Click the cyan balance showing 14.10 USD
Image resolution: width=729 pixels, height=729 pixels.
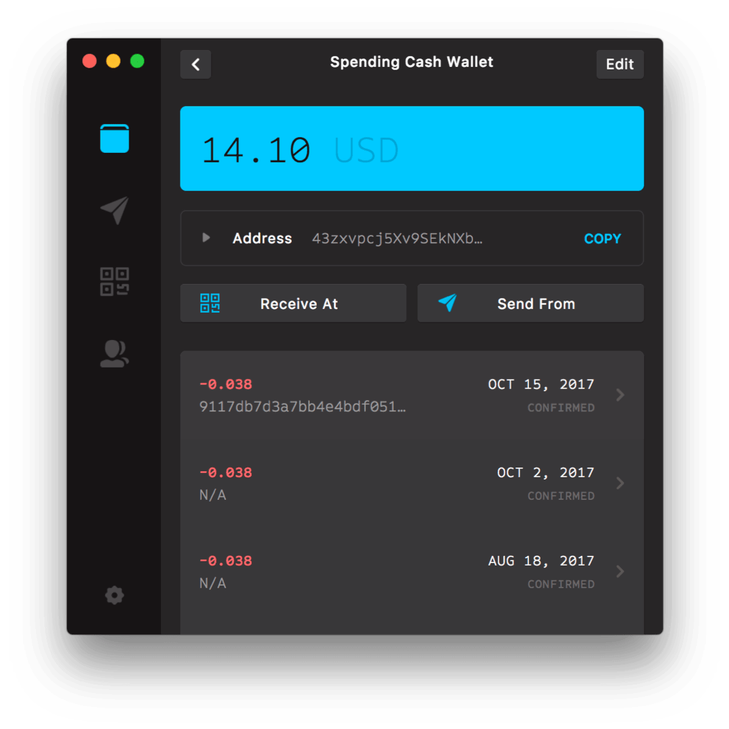(411, 149)
